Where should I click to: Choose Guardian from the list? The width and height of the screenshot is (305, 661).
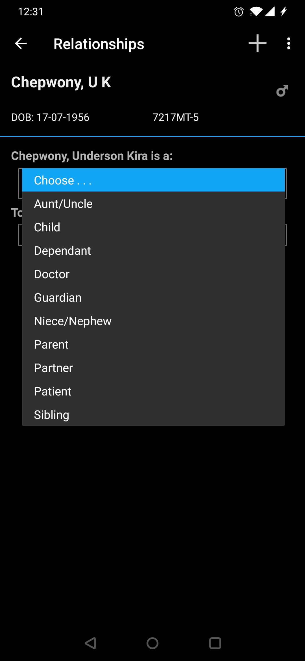point(153,297)
